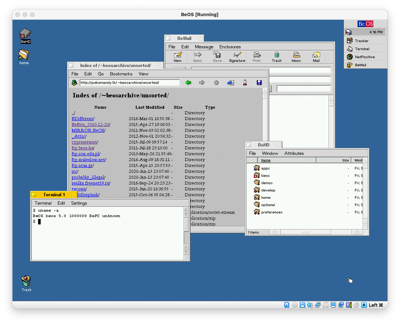Screen dimensions: 400x324
Task: Click the zoom box on BeHD title tab
Action: pyautogui.click(x=278, y=145)
